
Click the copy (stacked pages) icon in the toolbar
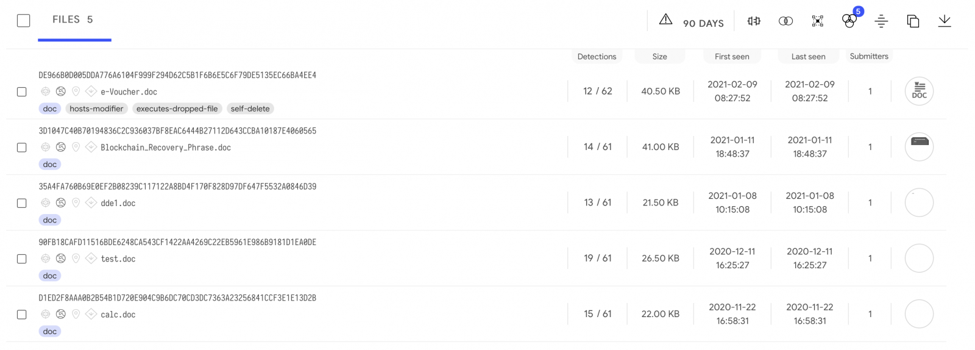click(x=912, y=21)
